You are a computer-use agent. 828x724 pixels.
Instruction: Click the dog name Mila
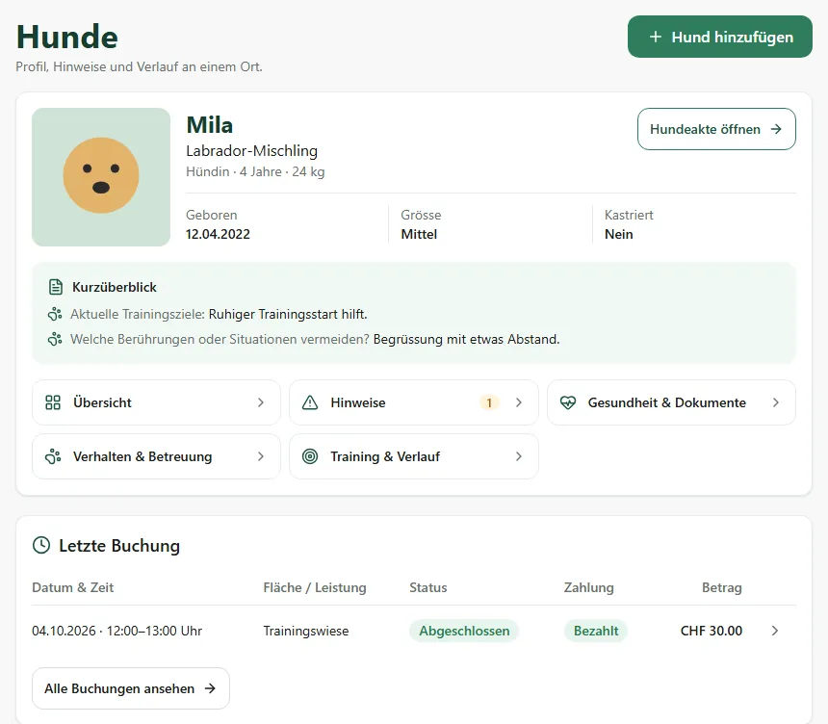(x=210, y=125)
